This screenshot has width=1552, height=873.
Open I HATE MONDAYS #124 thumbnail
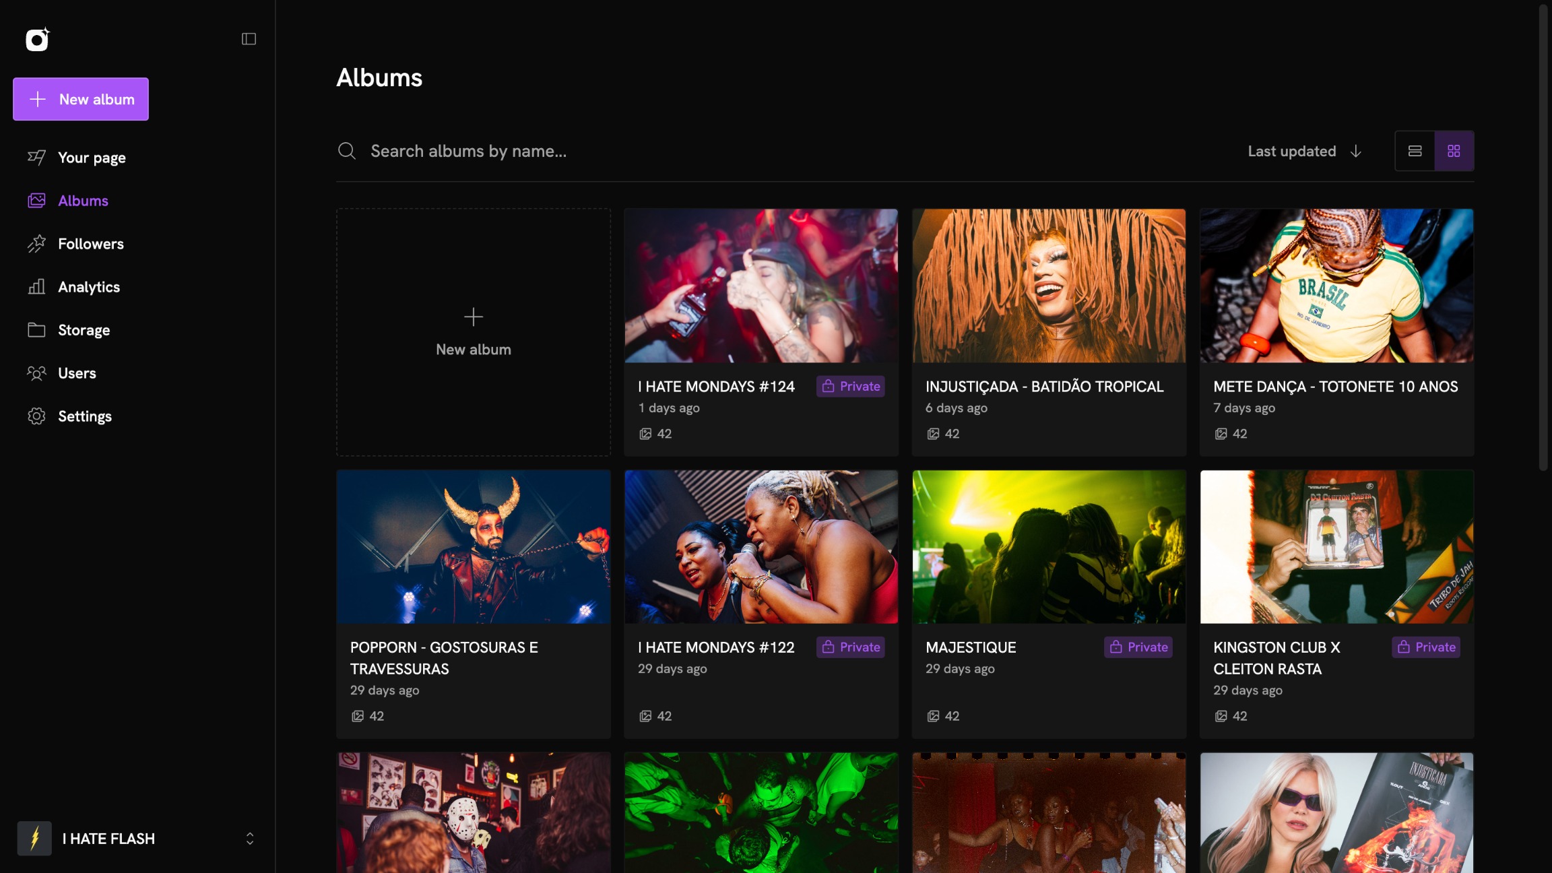pos(761,286)
